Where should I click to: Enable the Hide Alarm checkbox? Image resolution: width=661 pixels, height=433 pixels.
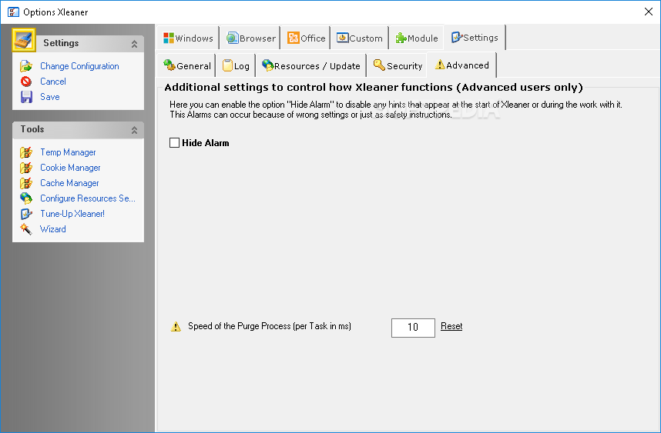175,142
